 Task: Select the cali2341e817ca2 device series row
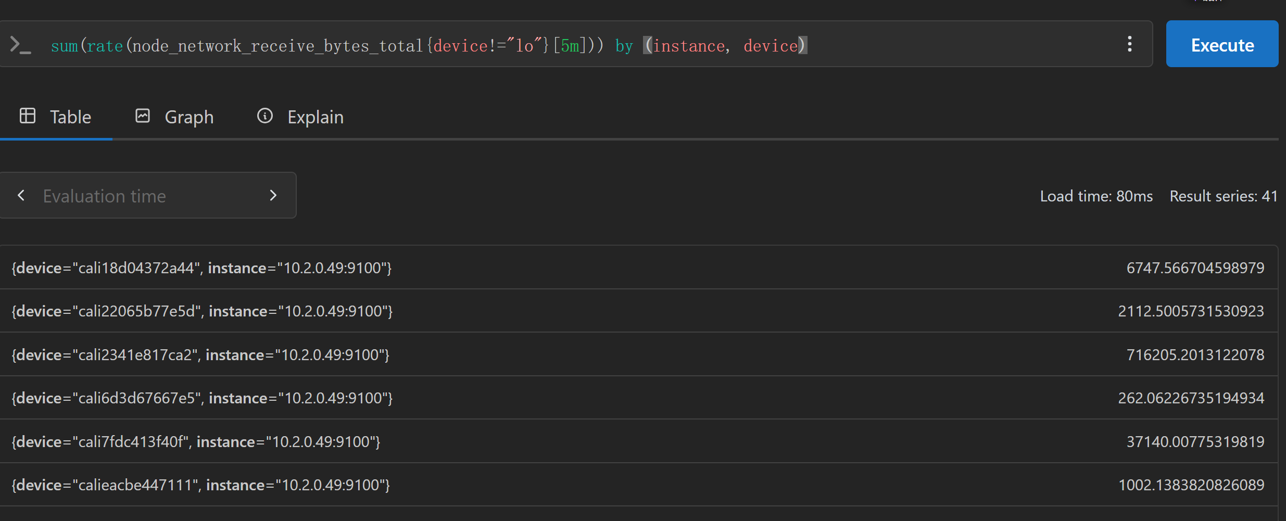pos(639,354)
